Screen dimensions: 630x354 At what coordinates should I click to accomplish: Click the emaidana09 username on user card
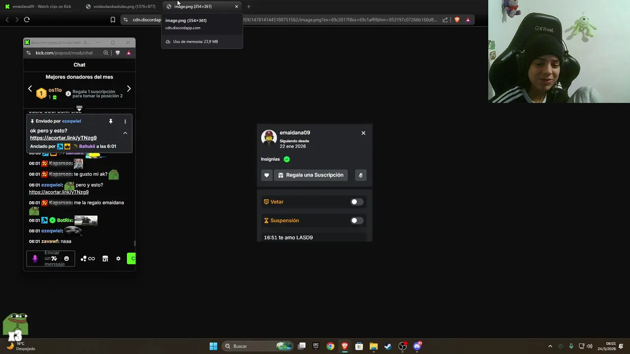(x=295, y=133)
